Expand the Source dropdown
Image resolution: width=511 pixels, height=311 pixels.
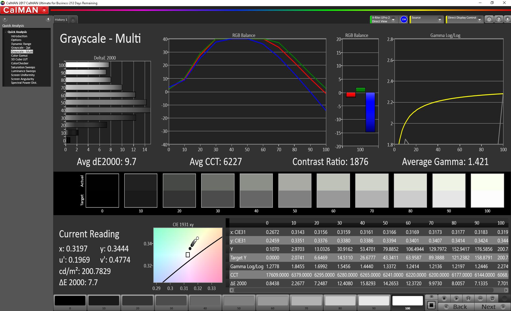pyautogui.click(x=439, y=19)
